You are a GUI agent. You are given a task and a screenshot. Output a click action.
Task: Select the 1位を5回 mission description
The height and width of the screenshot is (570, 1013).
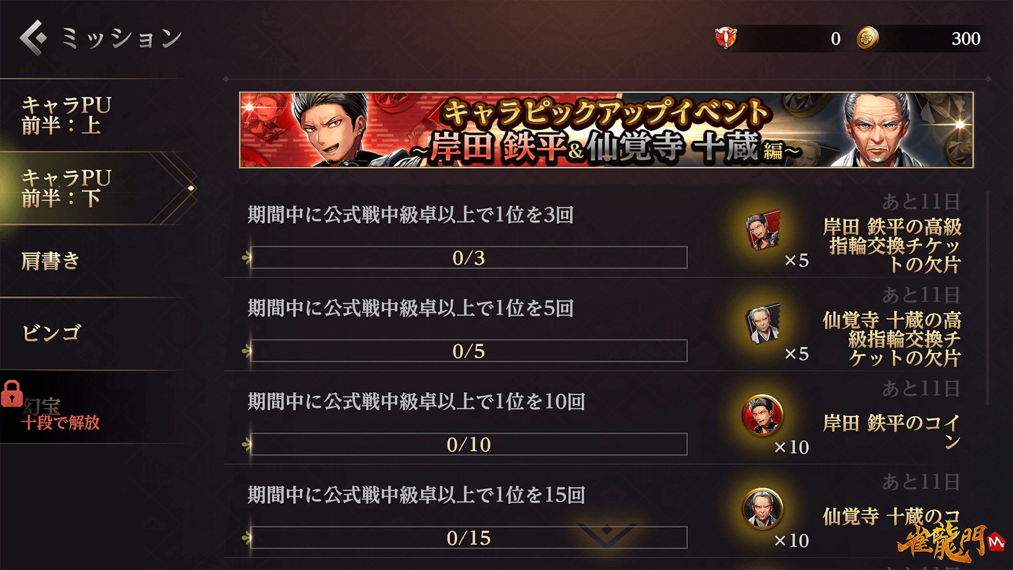point(410,308)
